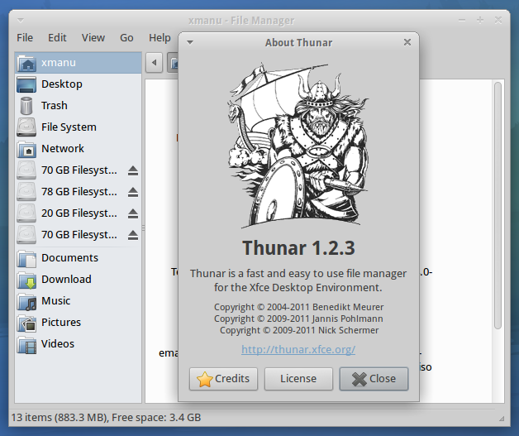Open the Network folder icon
Image resolution: width=519 pixels, height=436 pixels.
pos(26,149)
